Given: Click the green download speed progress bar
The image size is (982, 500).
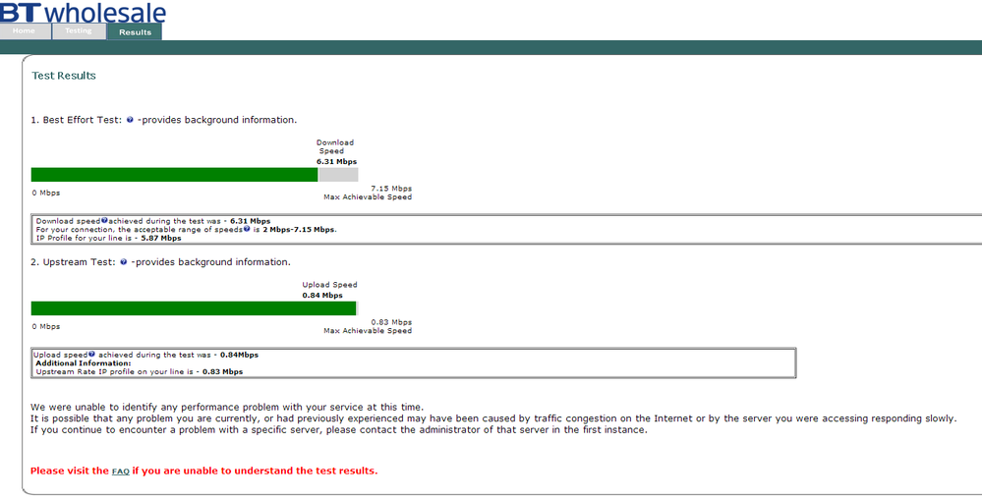Looking at the screenshot, I should (175, 175).
